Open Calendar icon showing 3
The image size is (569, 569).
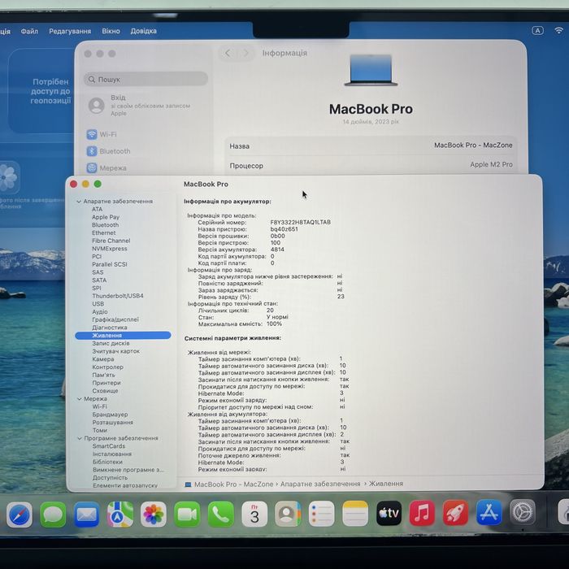(254, 514)
